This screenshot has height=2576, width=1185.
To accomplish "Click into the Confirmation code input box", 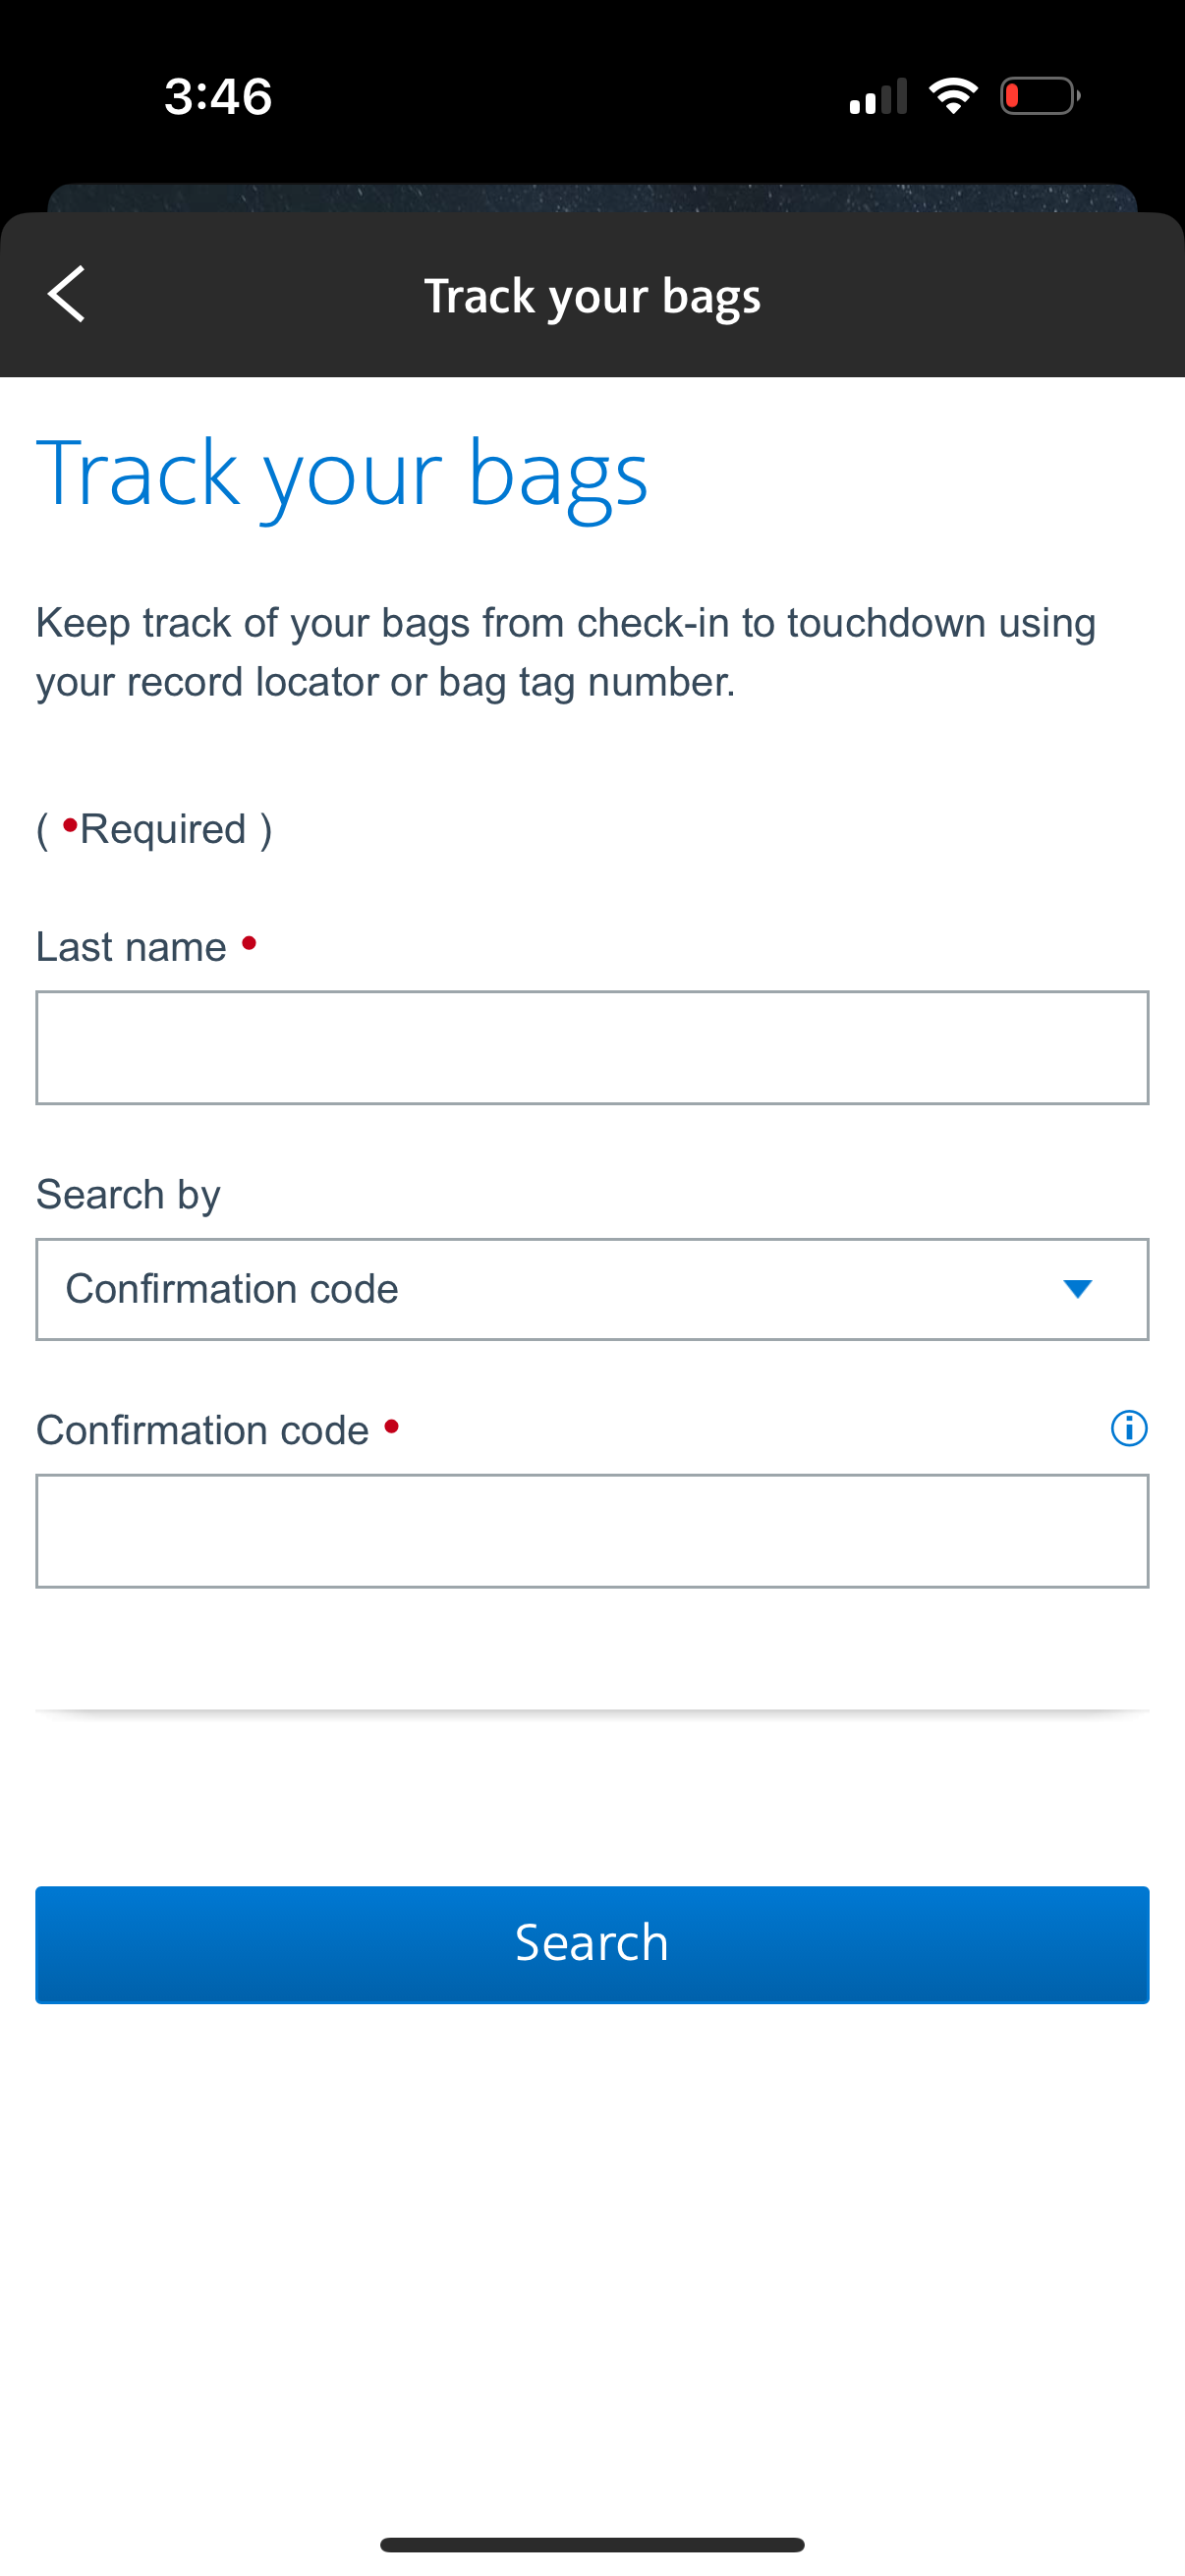I will tap(592, 1530).
